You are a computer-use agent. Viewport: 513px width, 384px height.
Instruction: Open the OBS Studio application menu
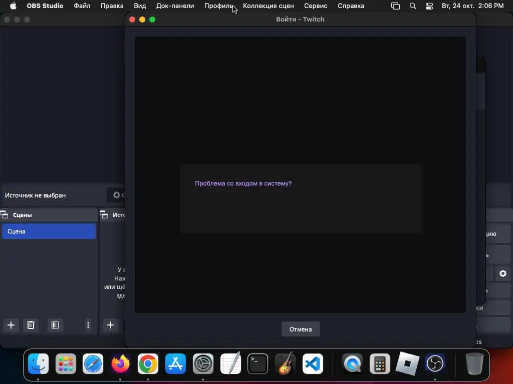click(45, 6)
